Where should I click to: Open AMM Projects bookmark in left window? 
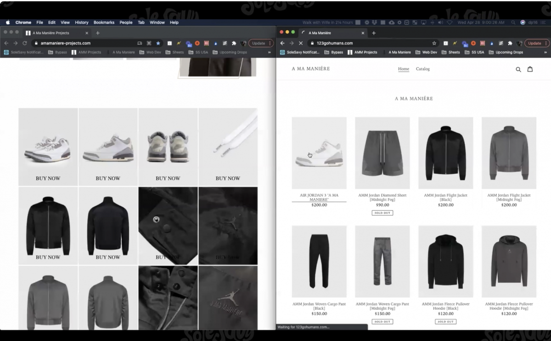(86, 52)
